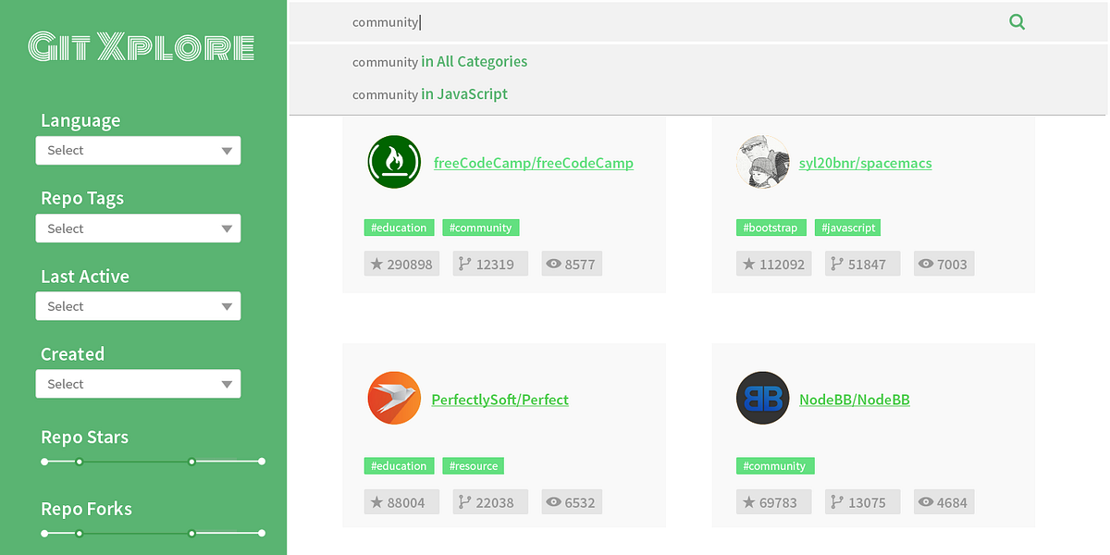Choose 'community in JavaScript' suggestion
Viewport: 1110px width, 555px height.
428,93
